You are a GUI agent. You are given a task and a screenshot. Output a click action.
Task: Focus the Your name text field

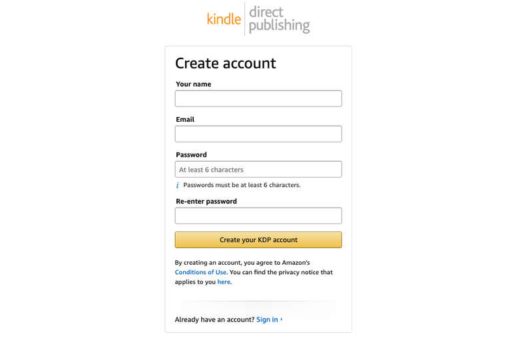point(258,98)
